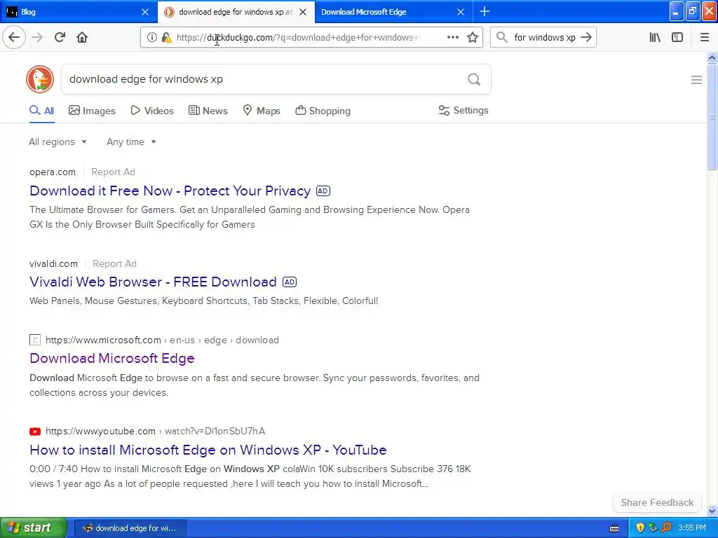
Task: Click the forward navigation arrow
Action: 37,38
